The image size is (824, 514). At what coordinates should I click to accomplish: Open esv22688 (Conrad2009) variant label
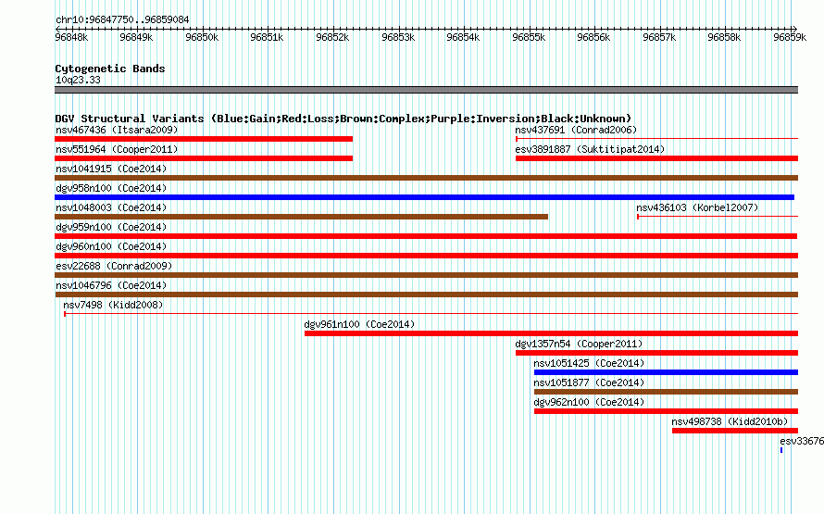pos(114,266)
